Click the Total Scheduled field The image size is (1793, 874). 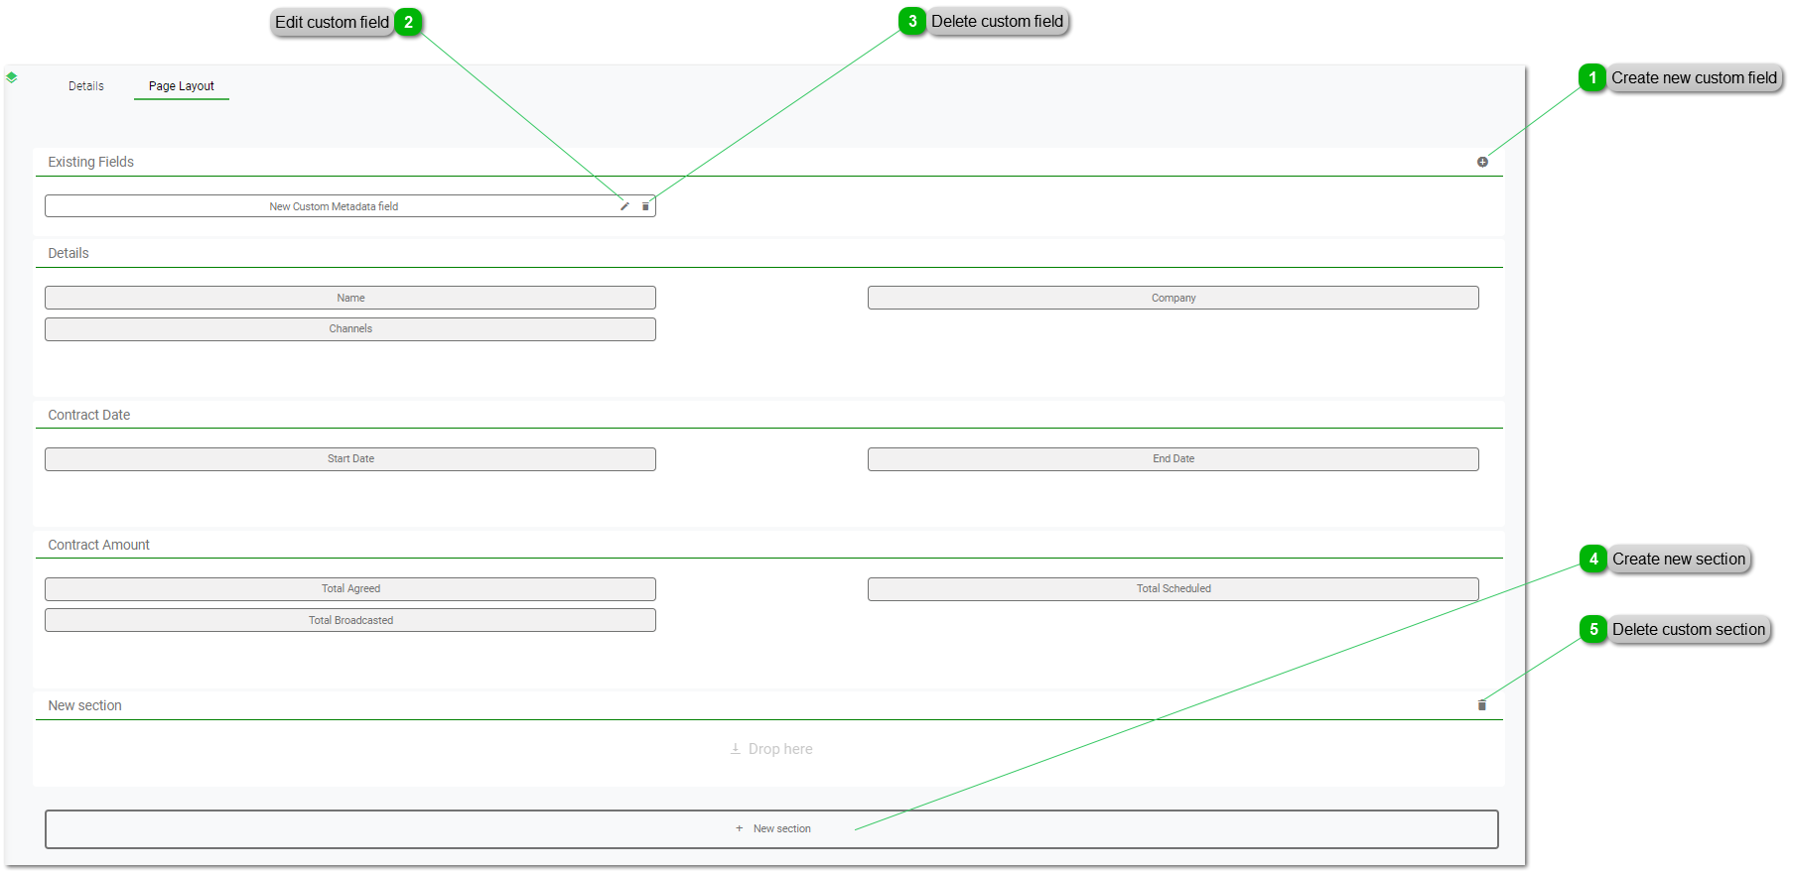(x=1172, y=589)
